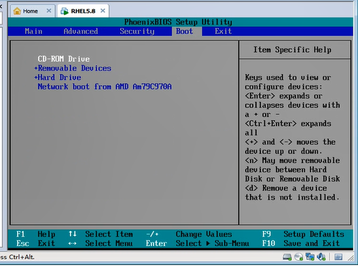Click the Select Item legend text
Screen dimensions: 358x267
click(x=109, y=234)
